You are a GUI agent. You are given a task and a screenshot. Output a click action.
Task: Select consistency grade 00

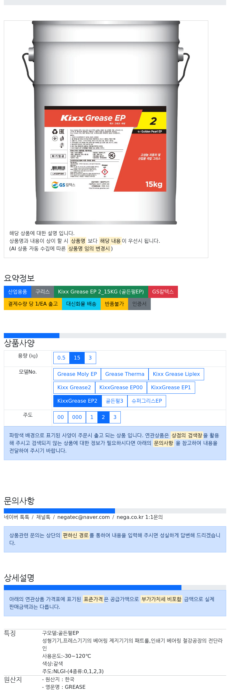tap(61, 417)
